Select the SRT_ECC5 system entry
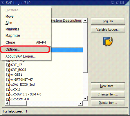 pos(19,70)
